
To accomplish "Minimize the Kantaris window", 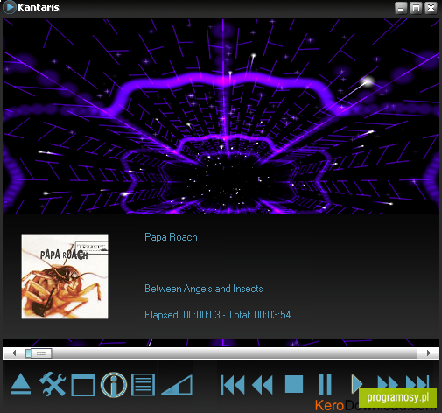I will 401,8.
